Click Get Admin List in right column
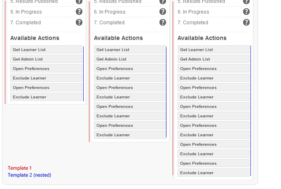Image resolution: width=281 pixels, height=189 pixels. [213, 59]
